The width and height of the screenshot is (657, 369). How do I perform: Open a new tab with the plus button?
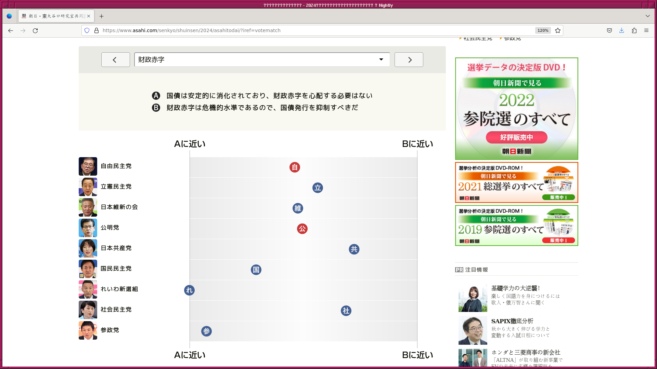coord(101,16)
